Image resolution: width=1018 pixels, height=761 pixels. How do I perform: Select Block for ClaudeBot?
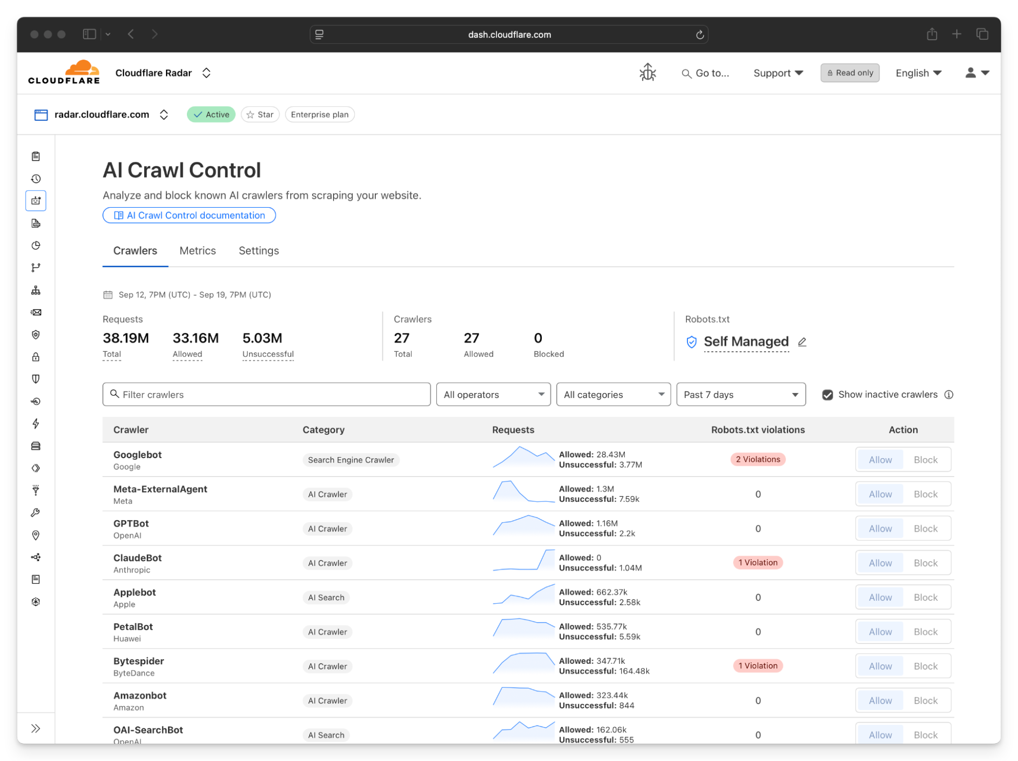[x=925, y=563]
